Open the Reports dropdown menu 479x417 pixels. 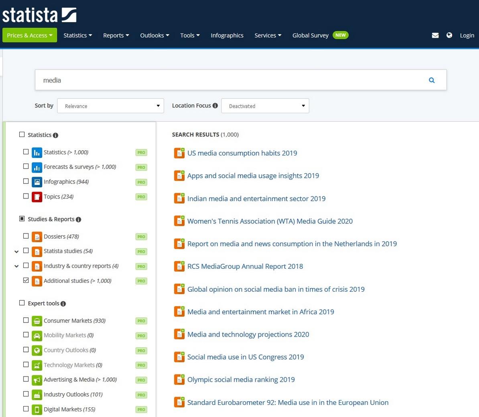pos(116,35)
